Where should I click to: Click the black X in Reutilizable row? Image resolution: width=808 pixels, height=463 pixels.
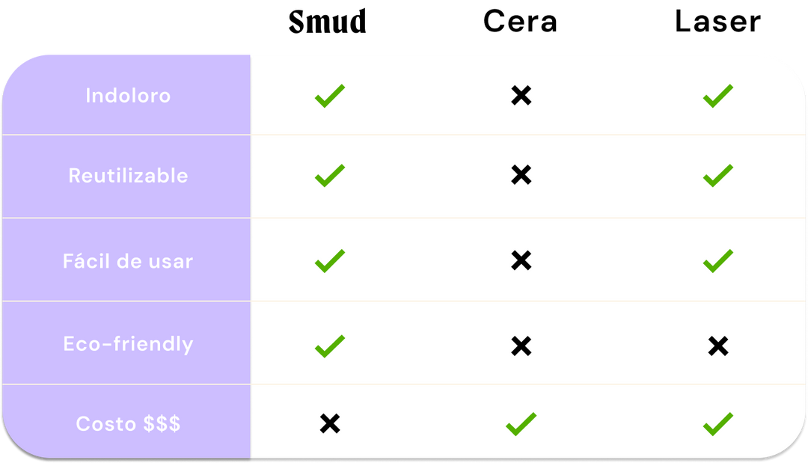pos(521,176)
